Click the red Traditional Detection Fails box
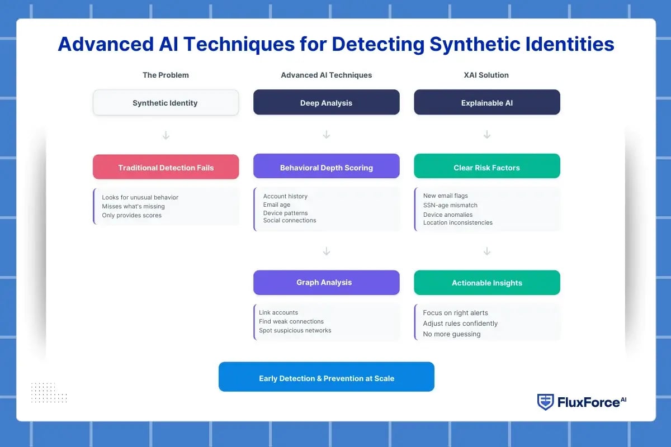671x447 pixels. click(166, 167)
